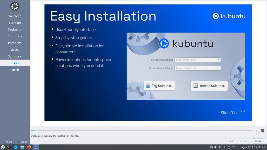Click the 'Powerful options for enterprise' bullet
Screen dimensions: 267x150
pyautogui.click(x=83, y=60)
